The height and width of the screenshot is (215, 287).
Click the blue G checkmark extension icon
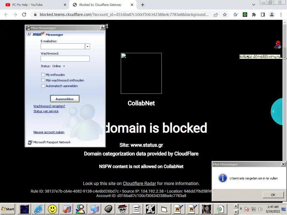pos(236,15)
